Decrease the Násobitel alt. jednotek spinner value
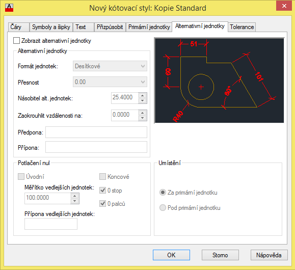The height and width of the screenshot is (270, 295). tap(143, 100)
